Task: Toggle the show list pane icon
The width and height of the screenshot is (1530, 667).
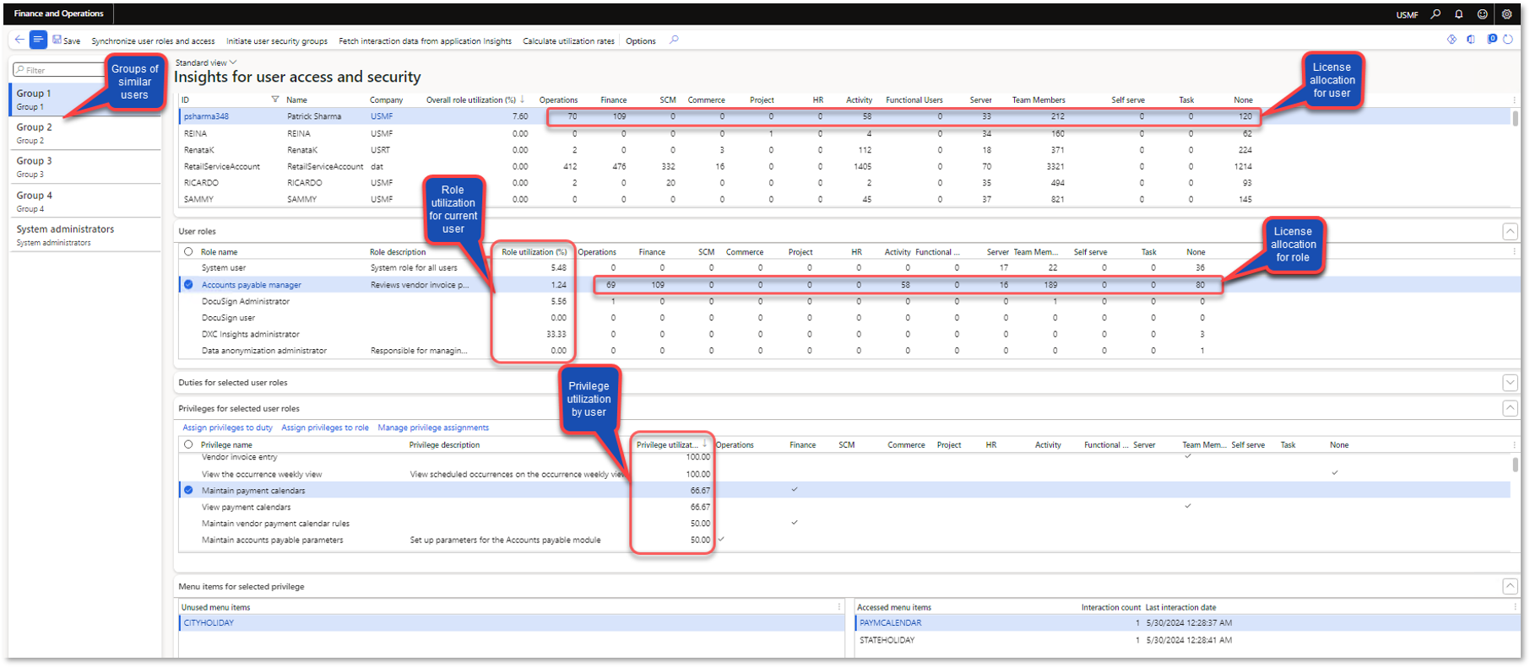Action: [x=38, y=40]
